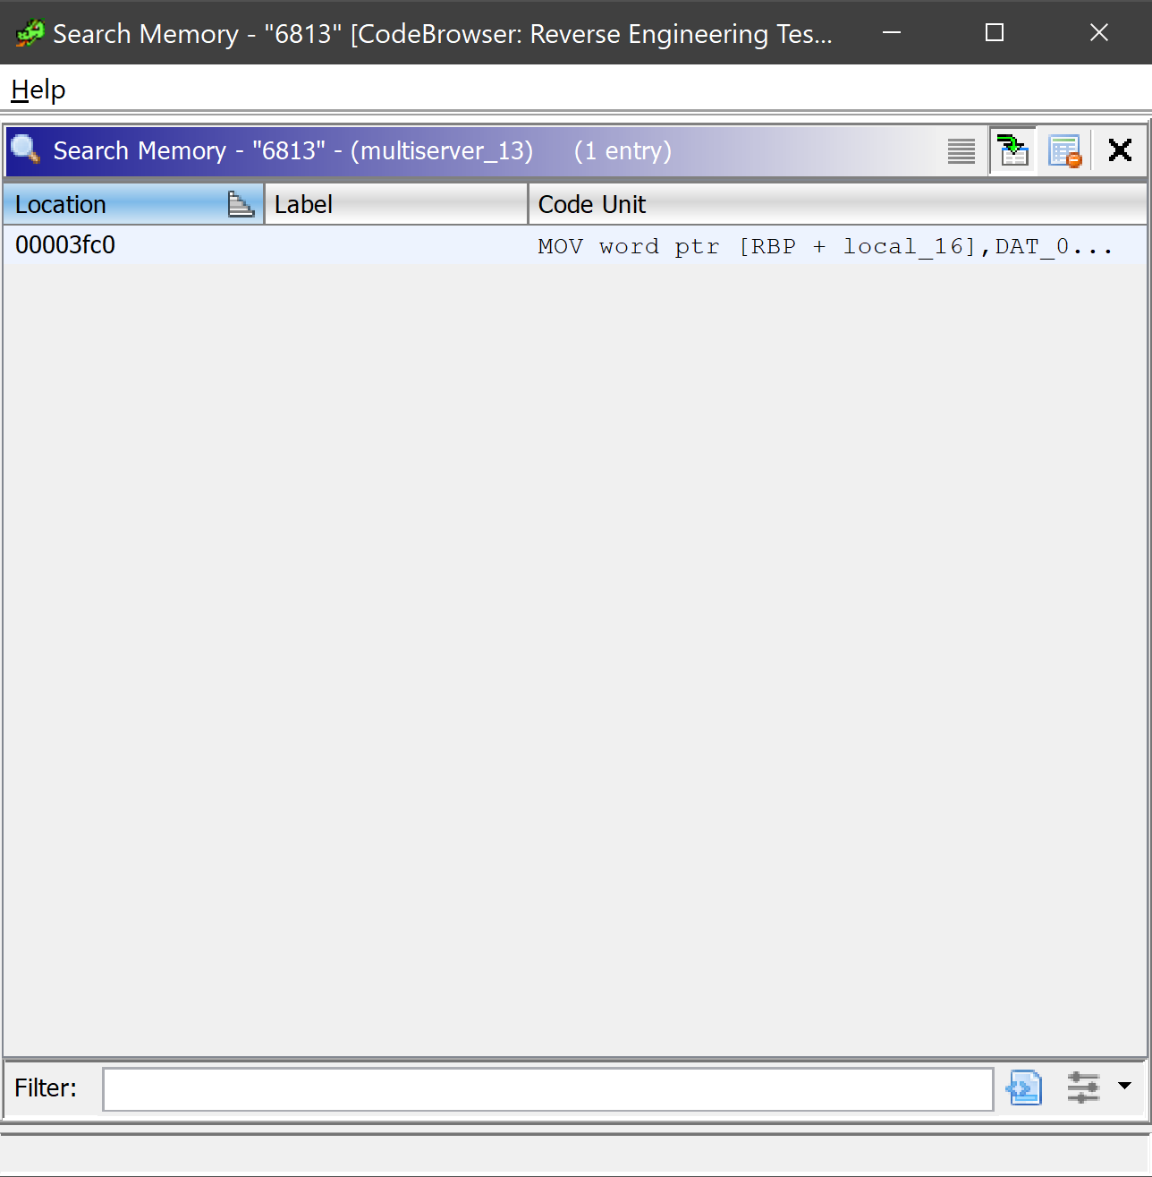Toggle the sort direction on Location column
The height and width of the screenshot is (1177, 1152).
tap(240, 204)
